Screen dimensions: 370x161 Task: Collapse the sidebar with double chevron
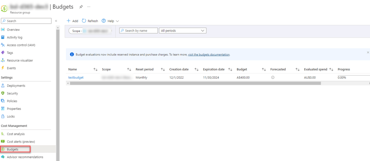coord(56,21)
